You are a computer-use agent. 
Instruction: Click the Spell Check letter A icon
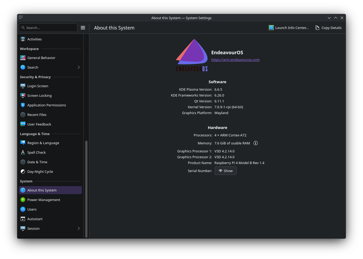click(x=23, y=152)
